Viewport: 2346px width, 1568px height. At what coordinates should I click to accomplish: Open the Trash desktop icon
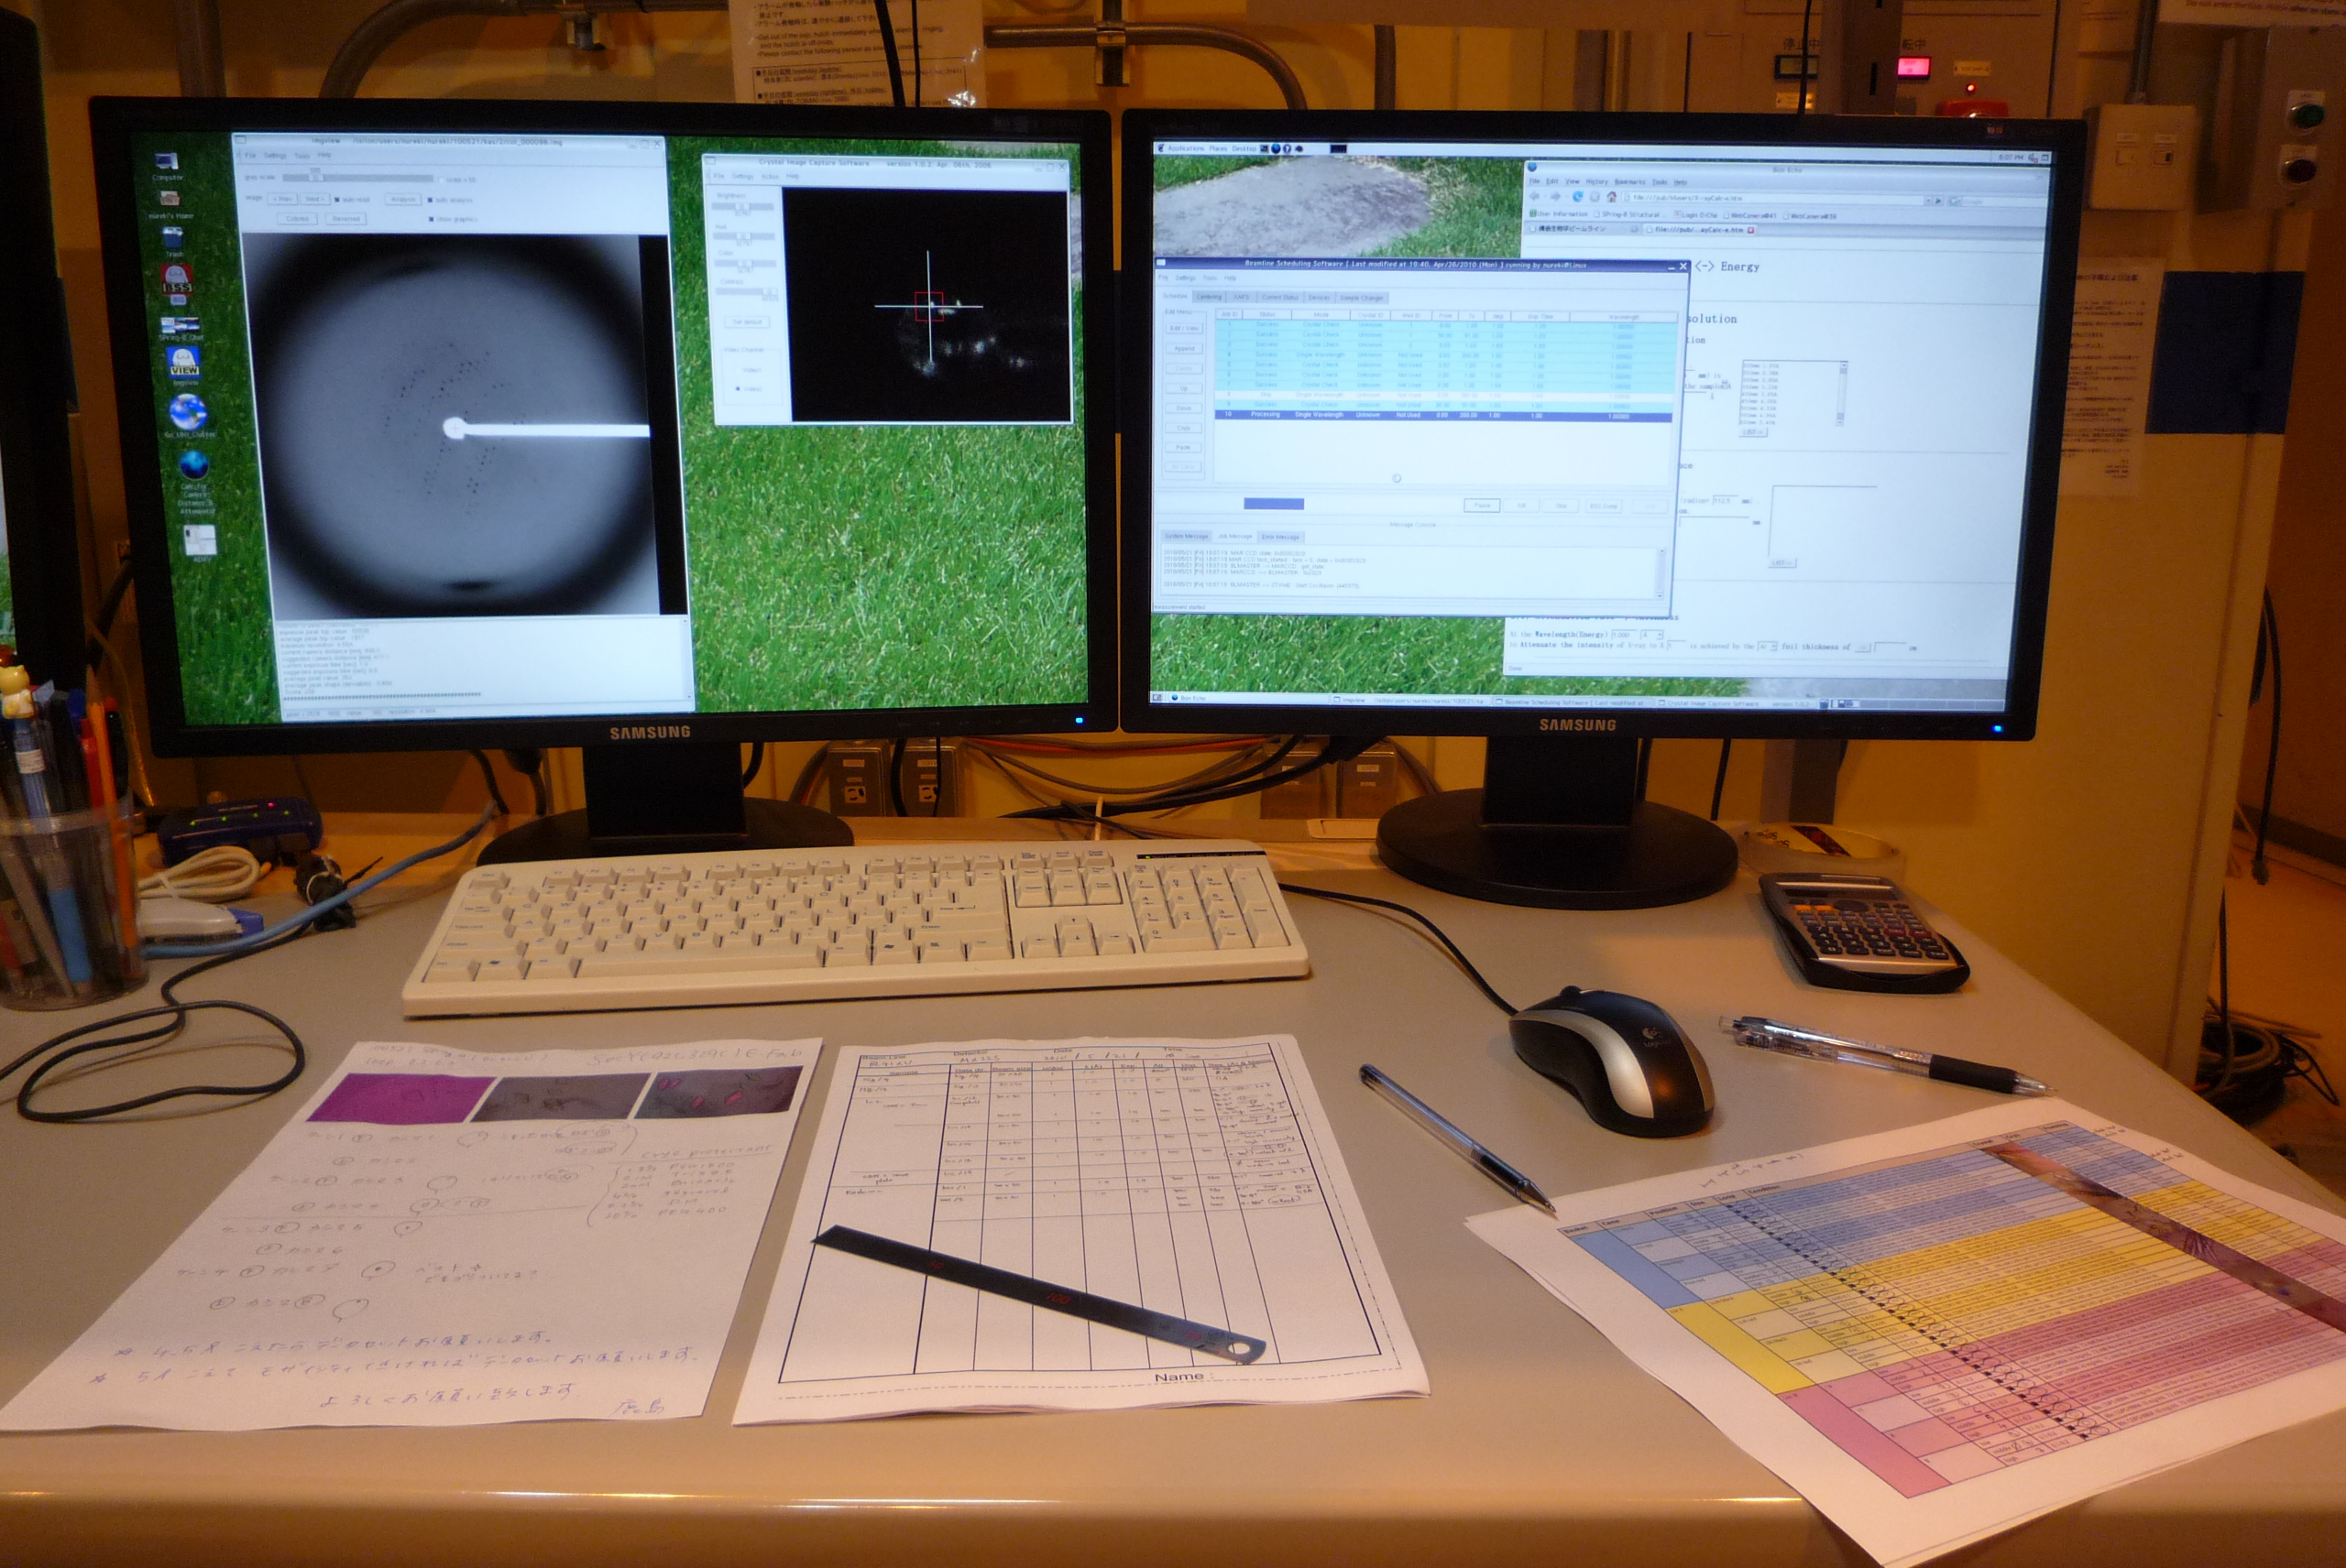coord(173,238)
